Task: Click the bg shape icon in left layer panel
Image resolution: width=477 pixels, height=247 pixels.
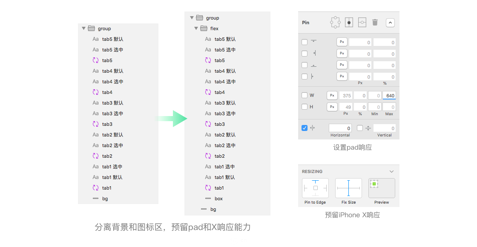Action: pyautogui.click(x=95, y=199)
